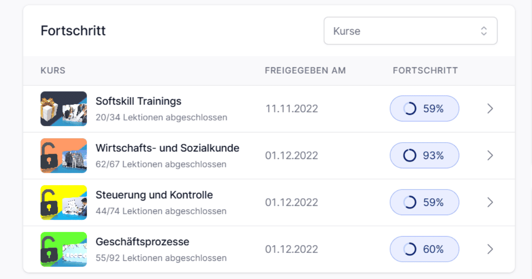
Task: Open the Wirtschafts- und Sozialkunde thumbnail with orange lock
Action: 64,156
